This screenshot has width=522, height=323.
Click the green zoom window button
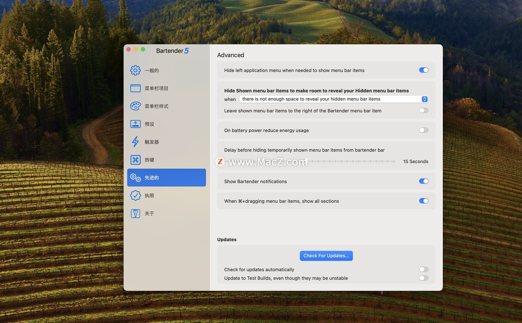143,49
